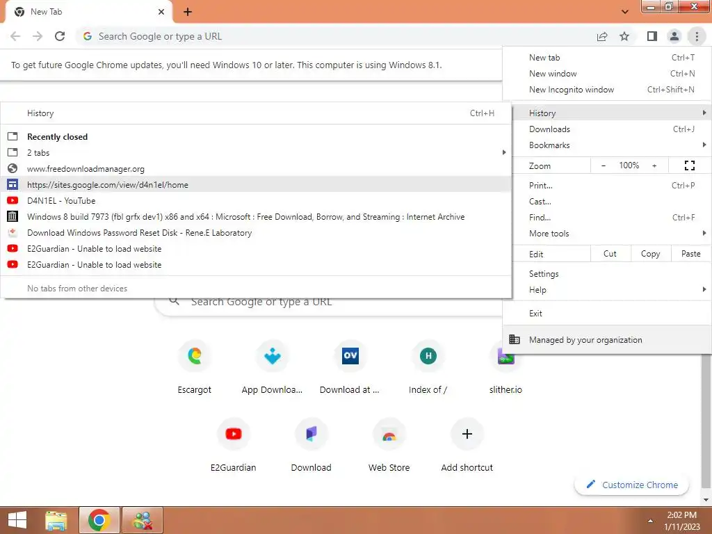The width and height of the screenshot is (712, 534).
Task: Click the Copy button in Edit row
Action: tap(650, 254)
